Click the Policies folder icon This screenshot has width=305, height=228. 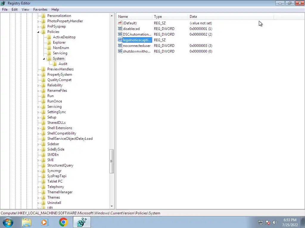[x=43, y=32]
